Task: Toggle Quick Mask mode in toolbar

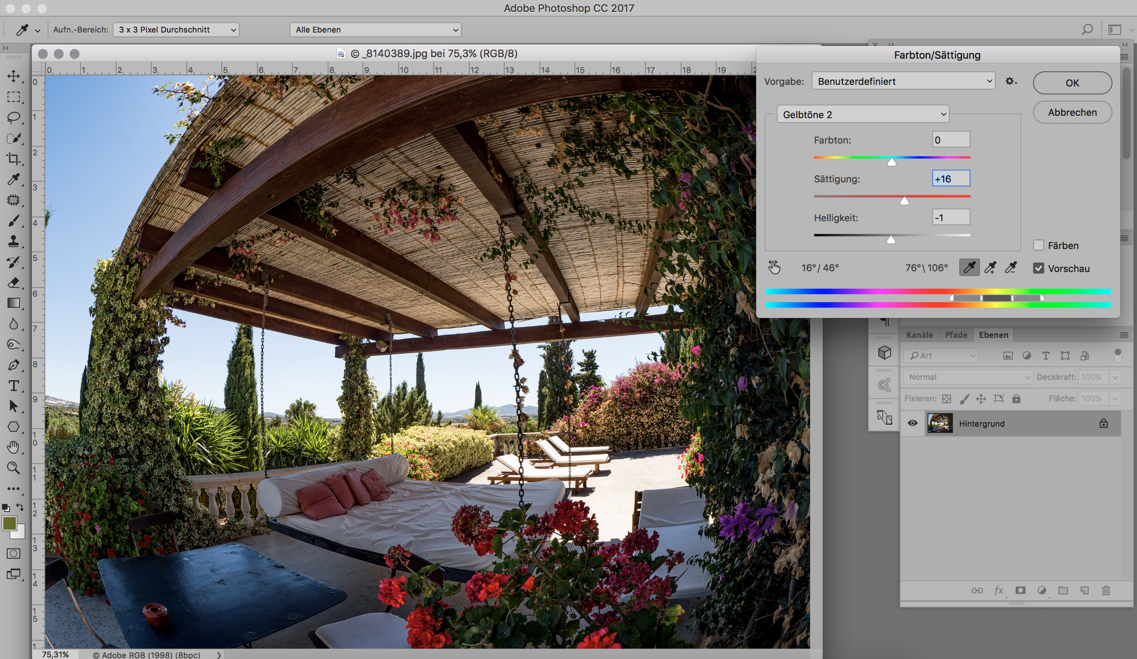Action: click(x=14, y=554)
